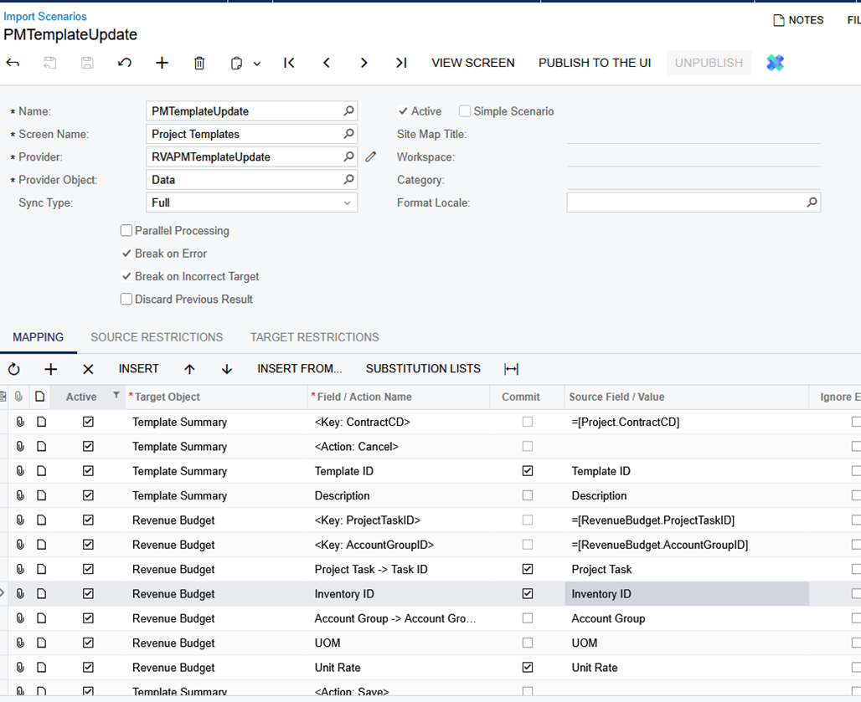Click the add new record plus icon

click(162, 63)
